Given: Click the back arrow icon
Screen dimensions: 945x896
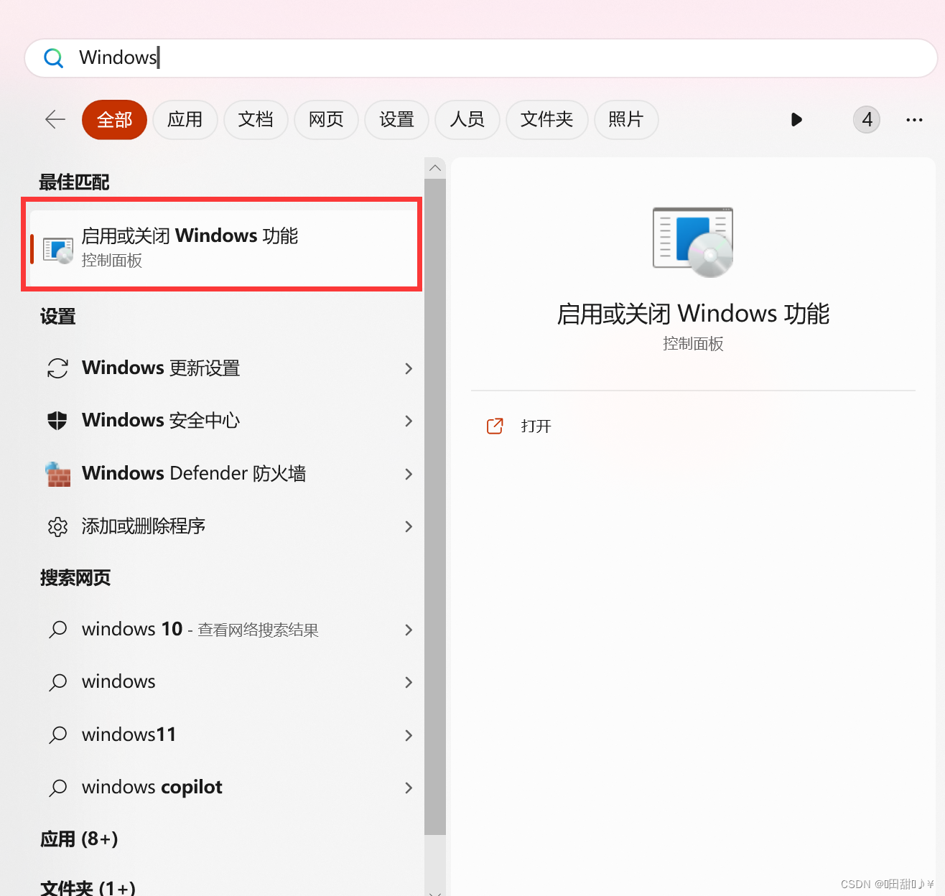Looking at the screenshot, I should tap(55, 120).
